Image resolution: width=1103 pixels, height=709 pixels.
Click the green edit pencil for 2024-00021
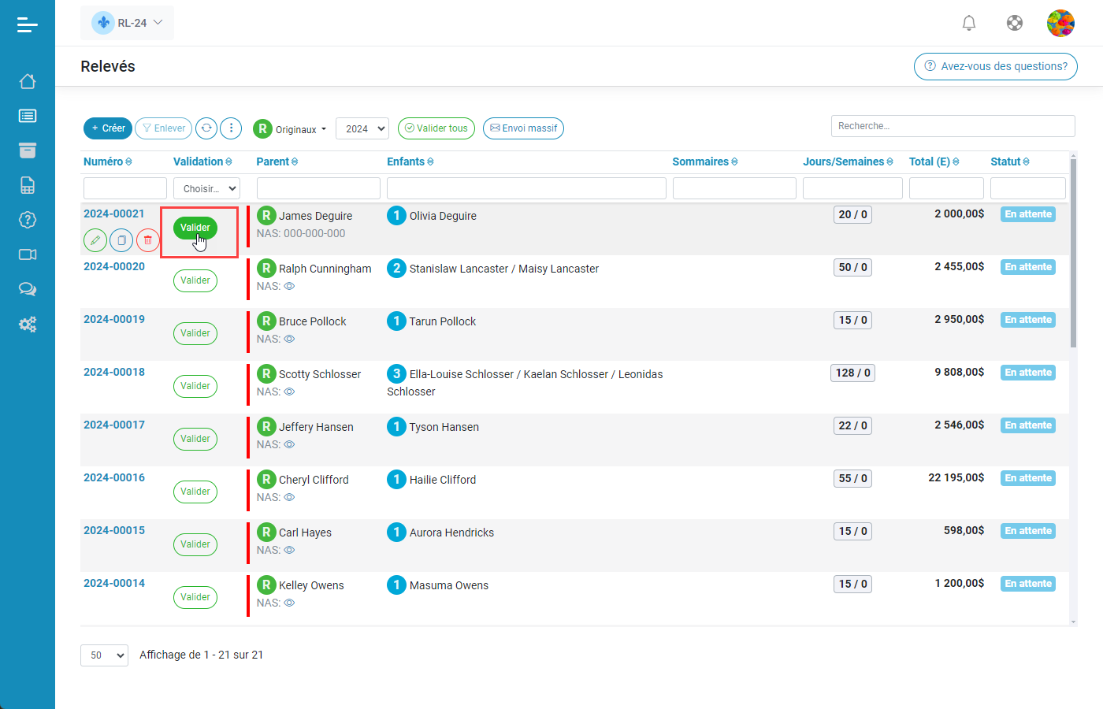[95, 239]
